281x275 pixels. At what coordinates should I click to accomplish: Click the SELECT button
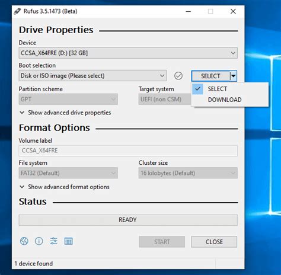point(210,76)
